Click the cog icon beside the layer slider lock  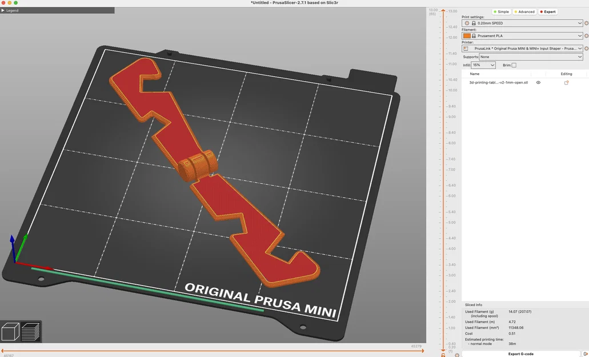point(457,355)
